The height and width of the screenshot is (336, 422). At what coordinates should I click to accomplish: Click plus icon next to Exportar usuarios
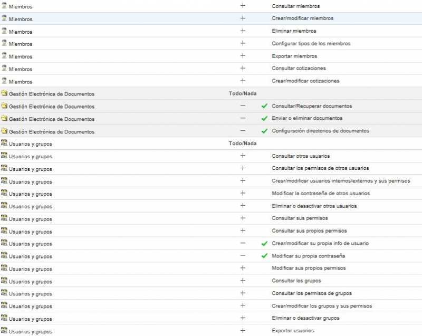(x=243, y=331)
